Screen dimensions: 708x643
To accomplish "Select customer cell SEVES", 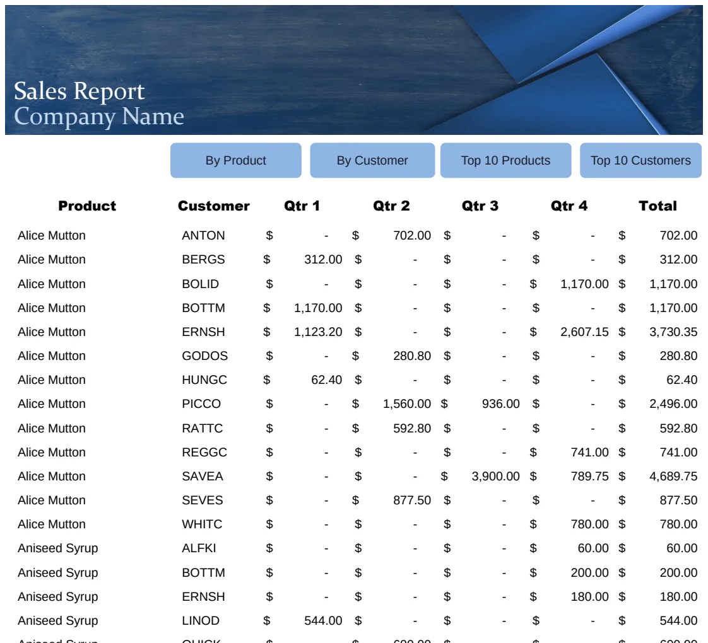I will (x=203, y=500).
